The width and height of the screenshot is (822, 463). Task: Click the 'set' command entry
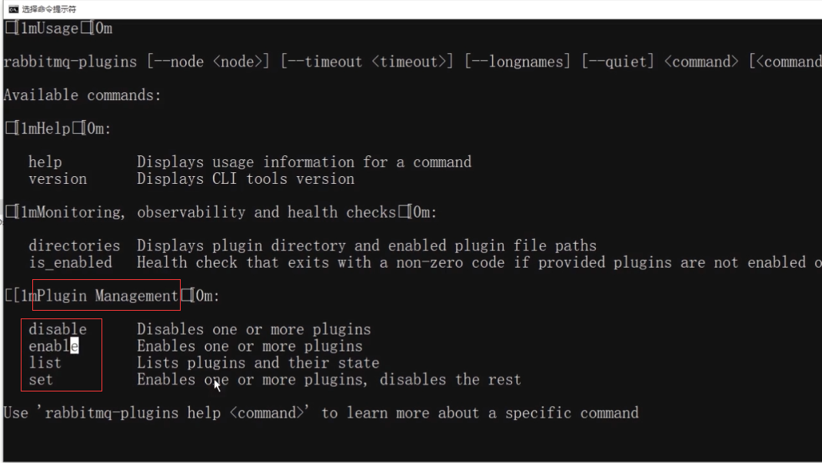pyautogui.click(x=41, y=380)
